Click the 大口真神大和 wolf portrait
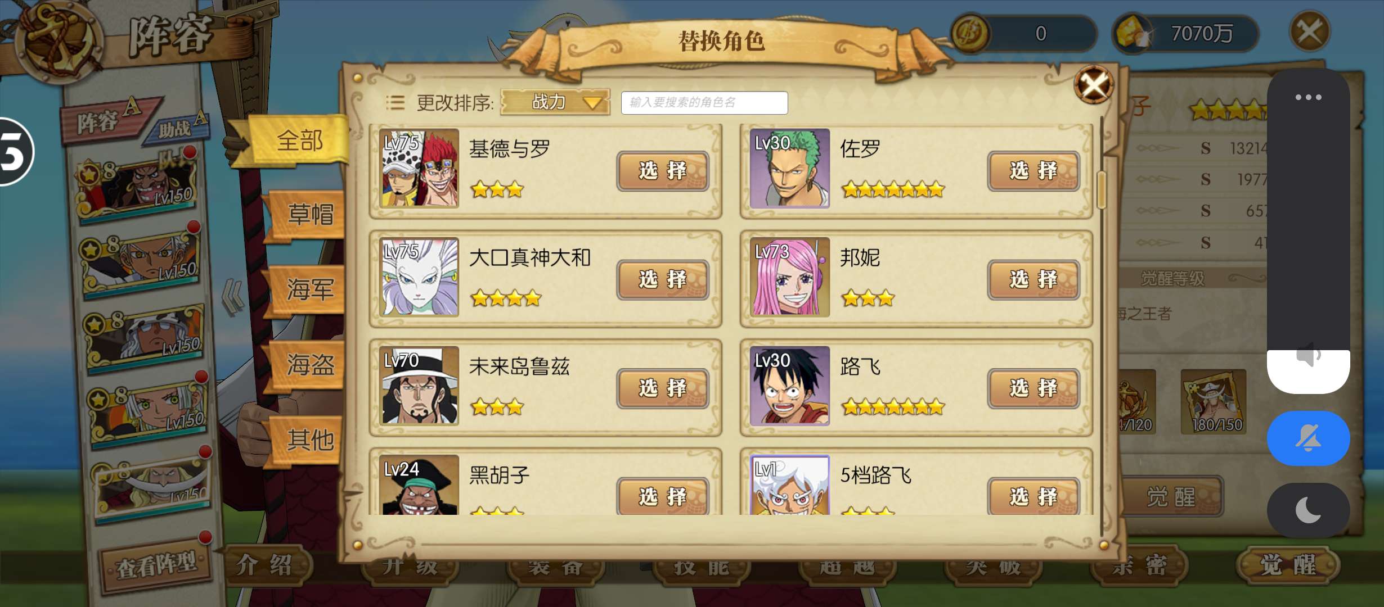Viewport: 1384px width, 607px height. tap(419, 277)
